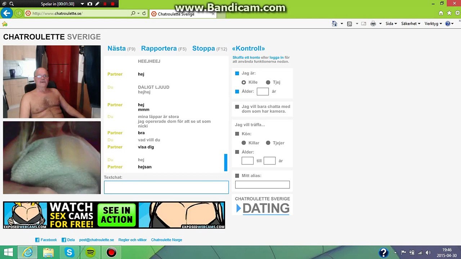Enable chatting only with camera users checkbox
The image size is (461, 259).
[237, 107]
